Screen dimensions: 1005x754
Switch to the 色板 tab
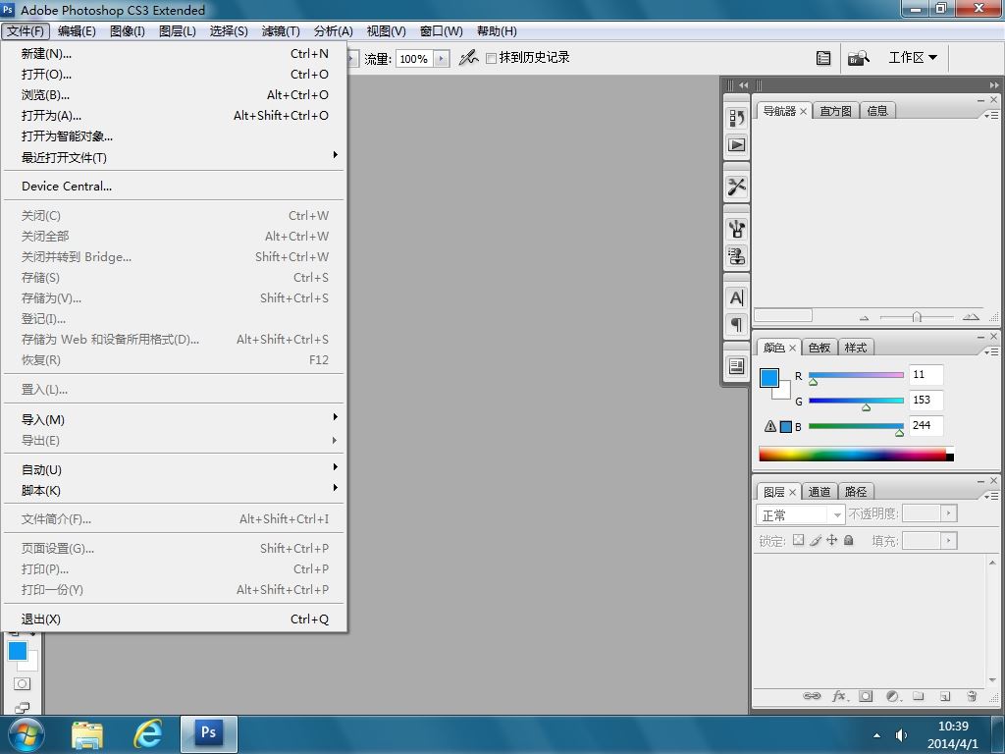[x=819, y=348]
